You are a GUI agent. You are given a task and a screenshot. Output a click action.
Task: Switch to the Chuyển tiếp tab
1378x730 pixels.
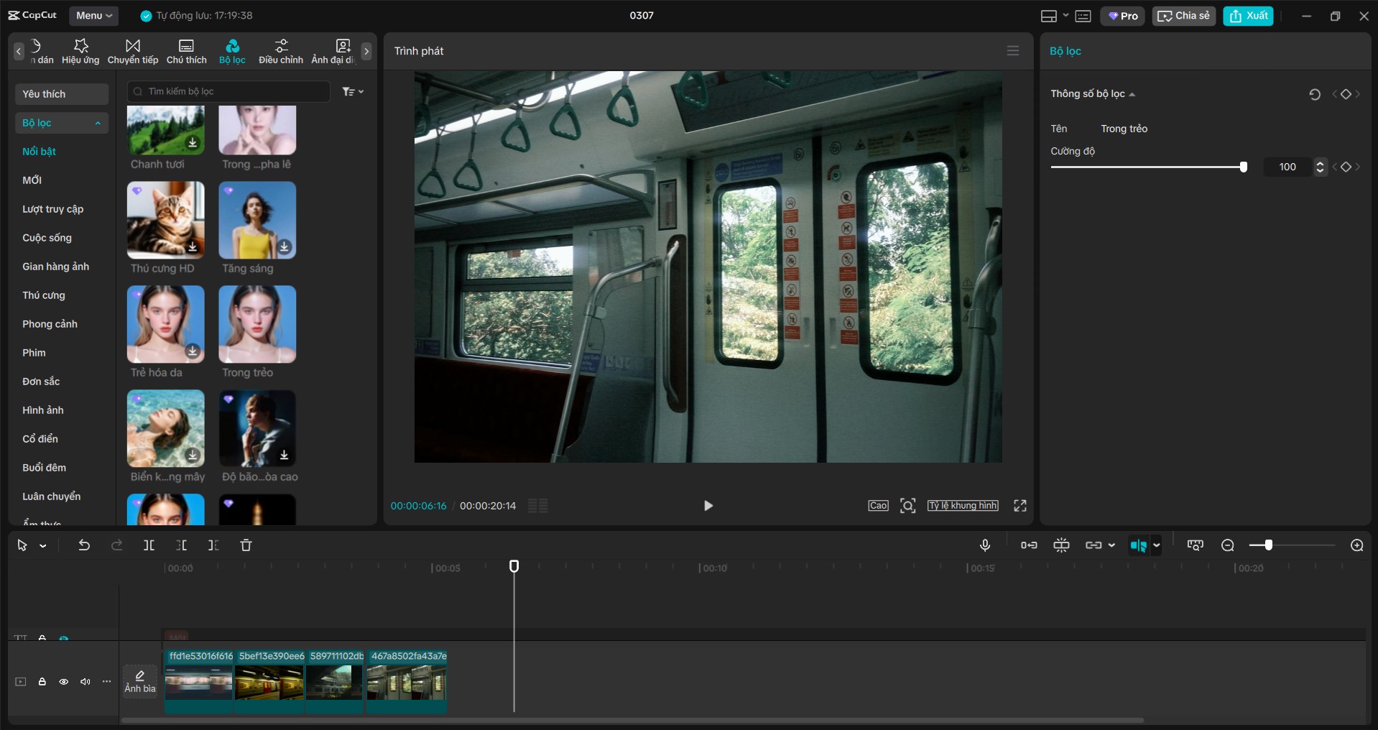133,51
